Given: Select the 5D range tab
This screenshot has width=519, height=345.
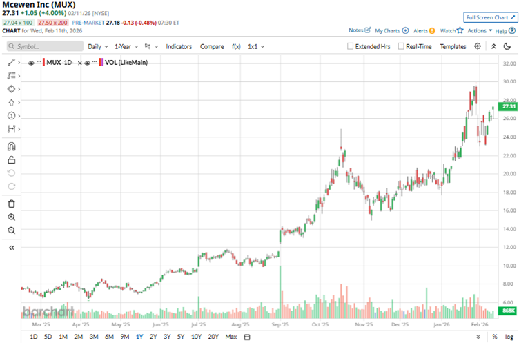Looking at the screenshot, I should pyautogui.click(x=48, y=337).
